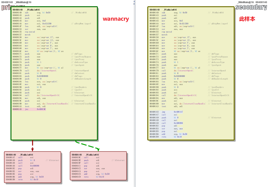This screenshot has width=269, height=187.
Task: Select the primary pane header '00408140 _WinMain@16'
Action: tap(16, 2)
